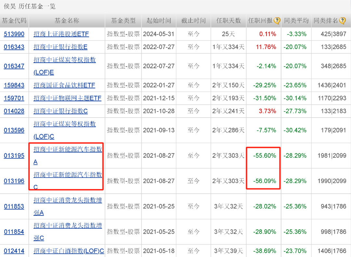Click help icon beside 同类排名 header

pyautogui.click(x=342, y=21)
